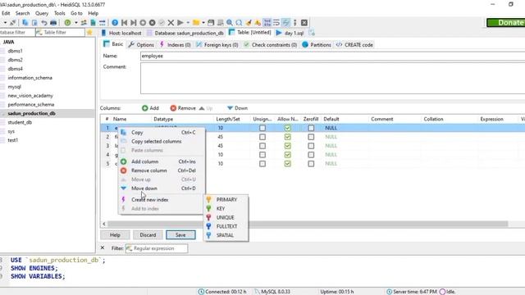The width and height of the screenshot is (525, 295).
Task: Click the floppy disk save toolbar icon
Action: pos(211,23)
